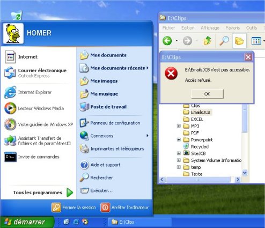265x228 pixels.
Task: Expand the Powerpoint folder in tree
Action: click(179, 140)
